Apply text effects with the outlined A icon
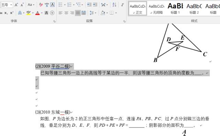 click(20, 13)
